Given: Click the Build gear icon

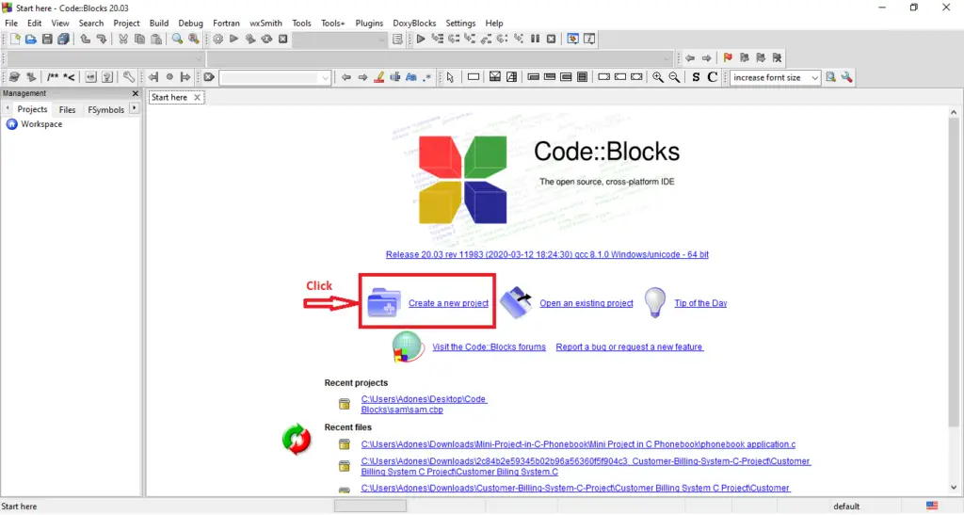Looking at the screenshot, I should pyautogui.click(x=217, y=40).
